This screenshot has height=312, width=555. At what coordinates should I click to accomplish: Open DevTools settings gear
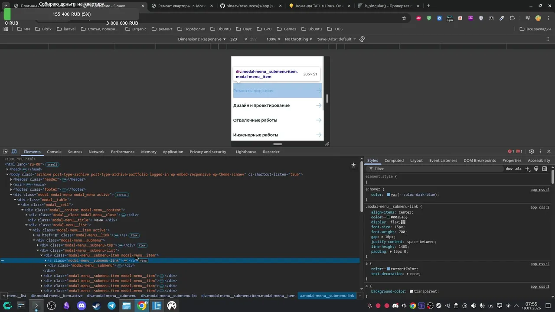point(532,152)
